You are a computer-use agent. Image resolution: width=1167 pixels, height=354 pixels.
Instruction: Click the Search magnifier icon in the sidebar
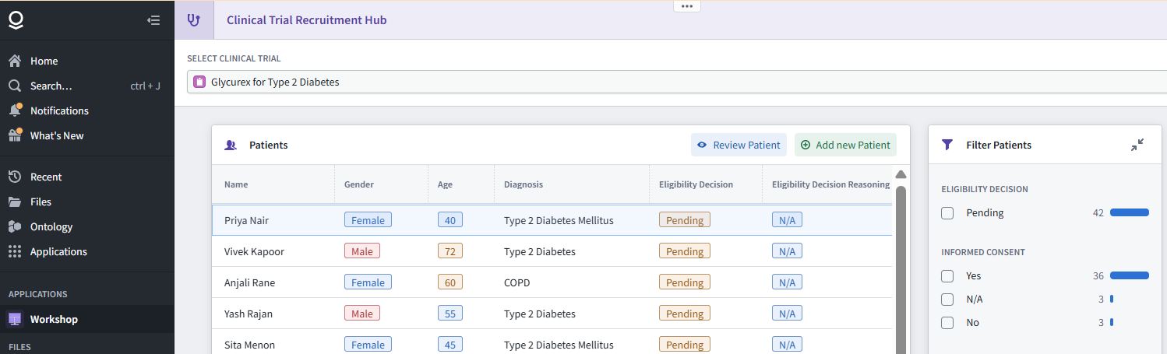coord(15,86)
